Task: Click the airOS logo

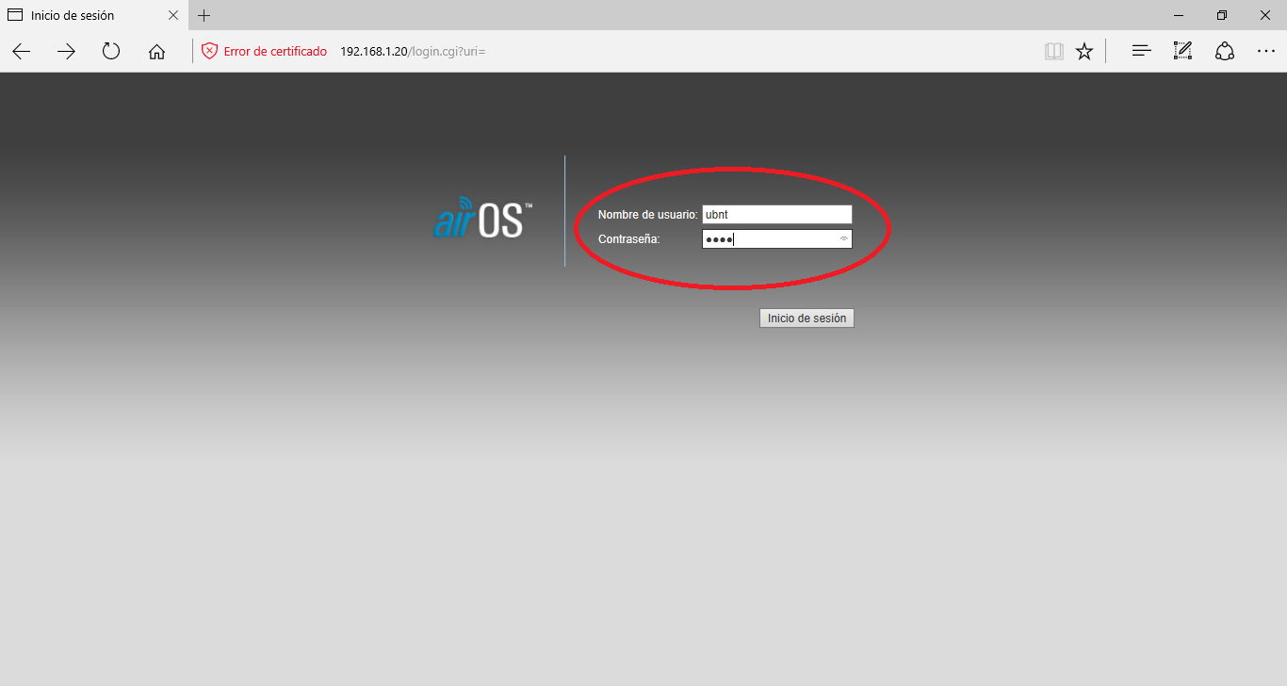Action: pos(483,217)
